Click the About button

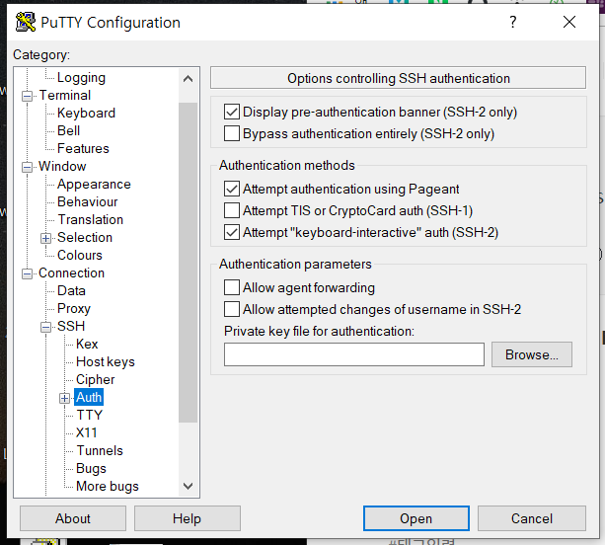point(73,518)
